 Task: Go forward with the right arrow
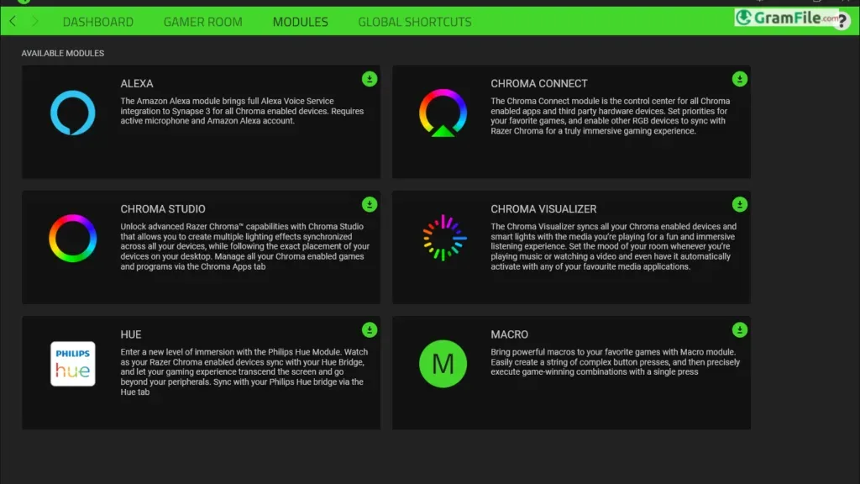click(x=35, y=21)
